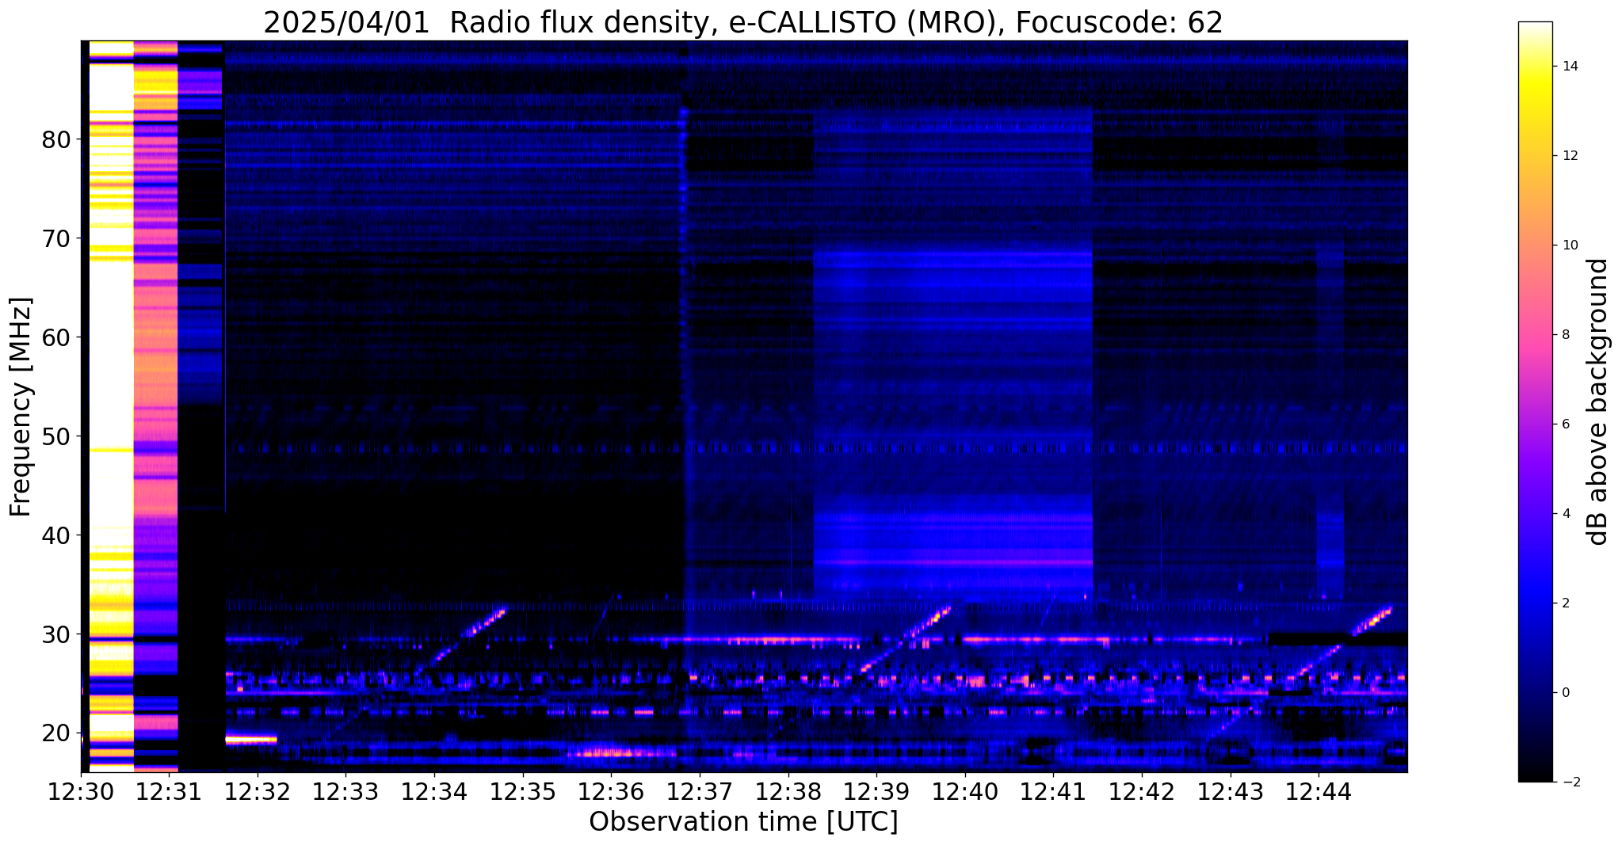Click the 12:42 time tick label

pos(1142,790)
